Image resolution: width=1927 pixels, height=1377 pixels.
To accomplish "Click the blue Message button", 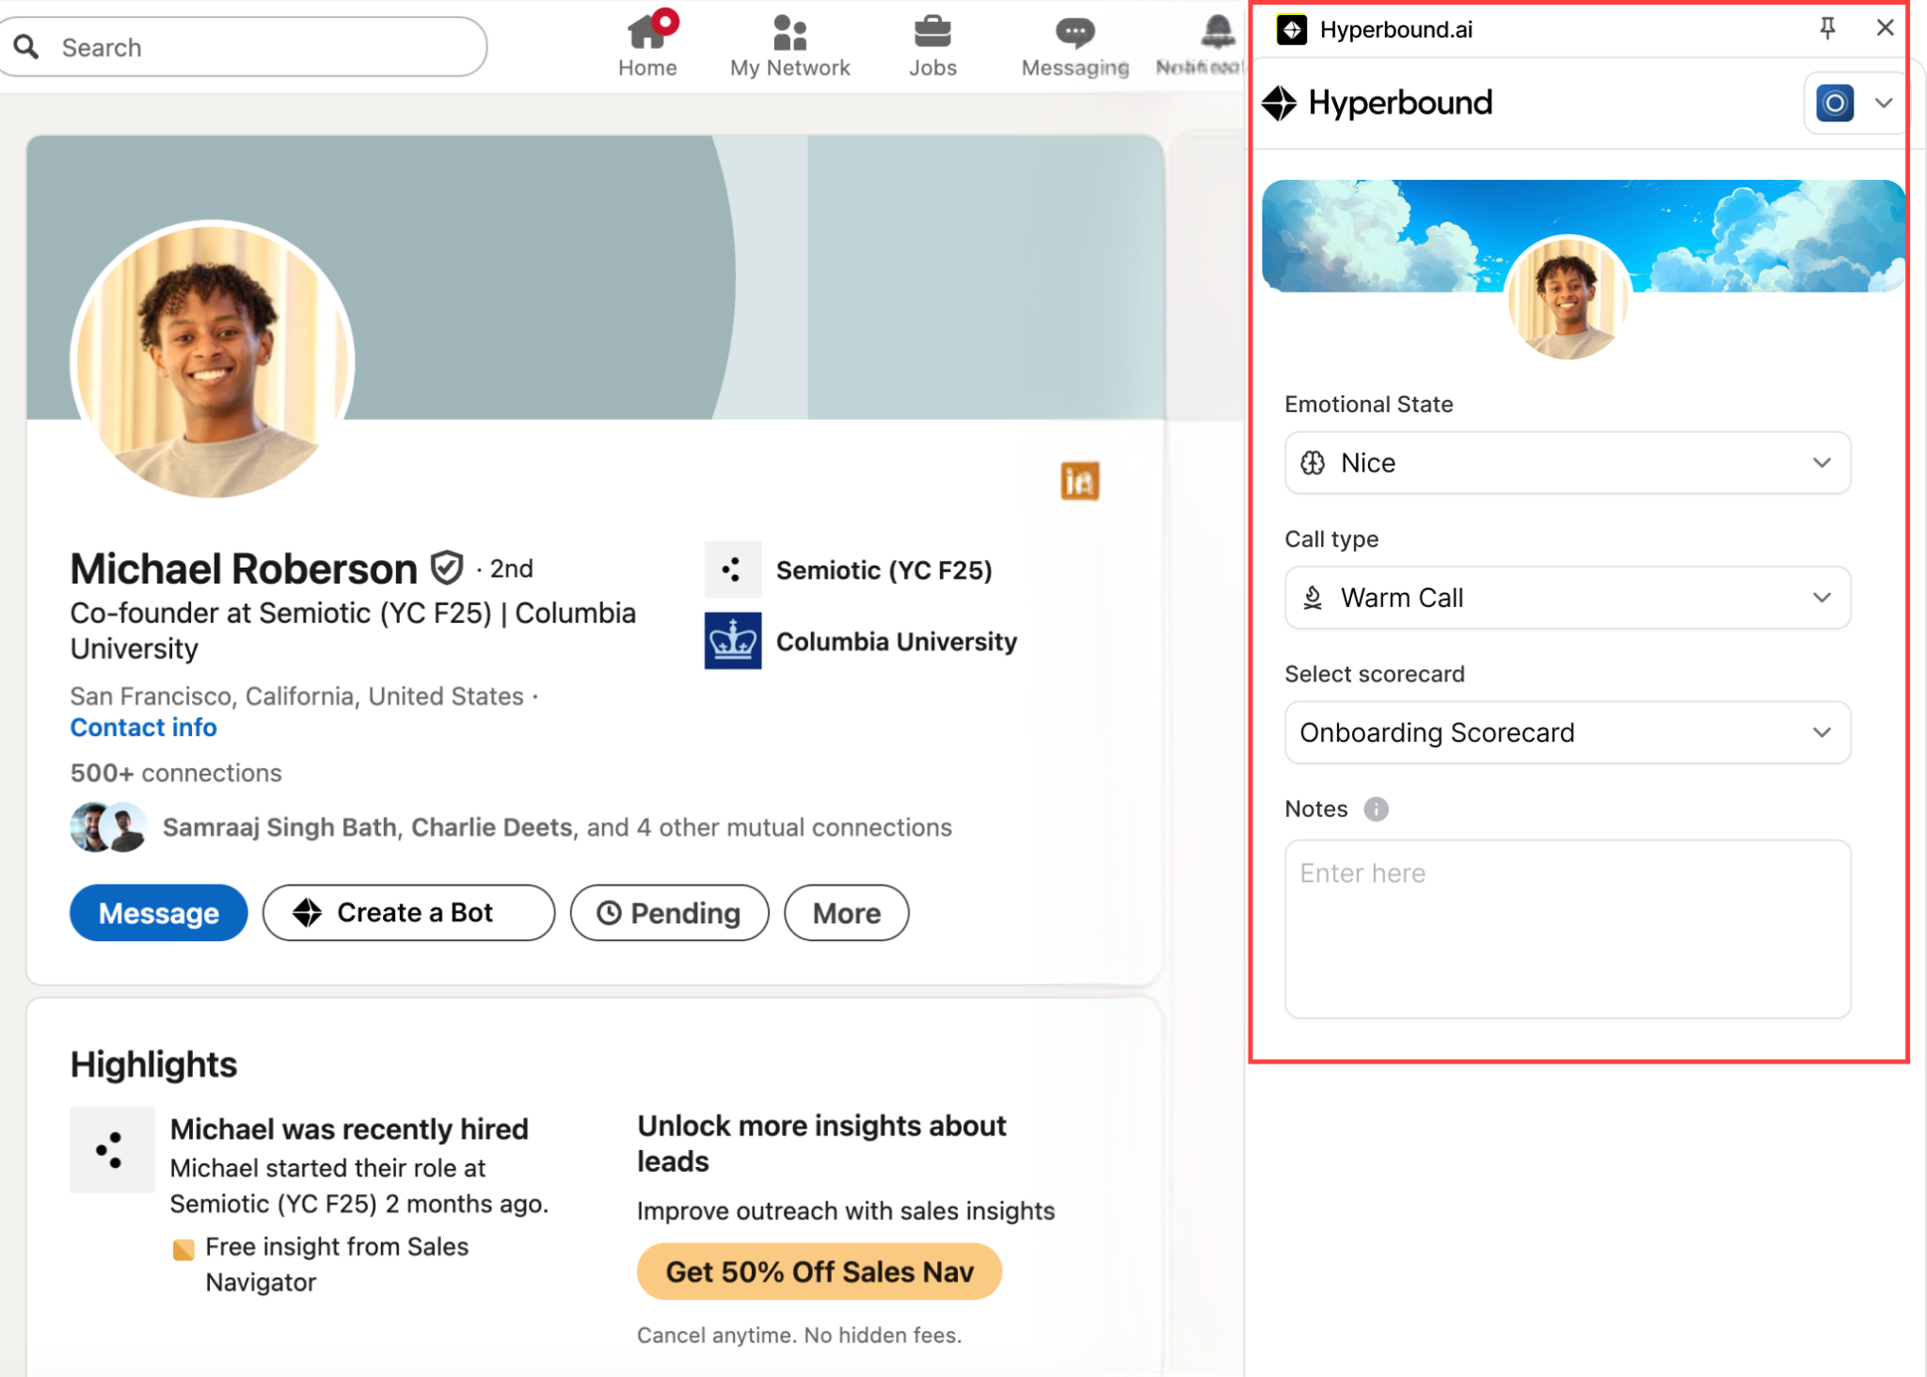I will pos(159,912).
